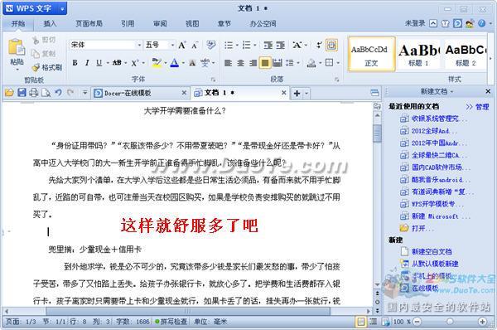Click the Print Preview icon
Image resolution: width=497 pixels, height=330 pixels.
pos(46,93)
